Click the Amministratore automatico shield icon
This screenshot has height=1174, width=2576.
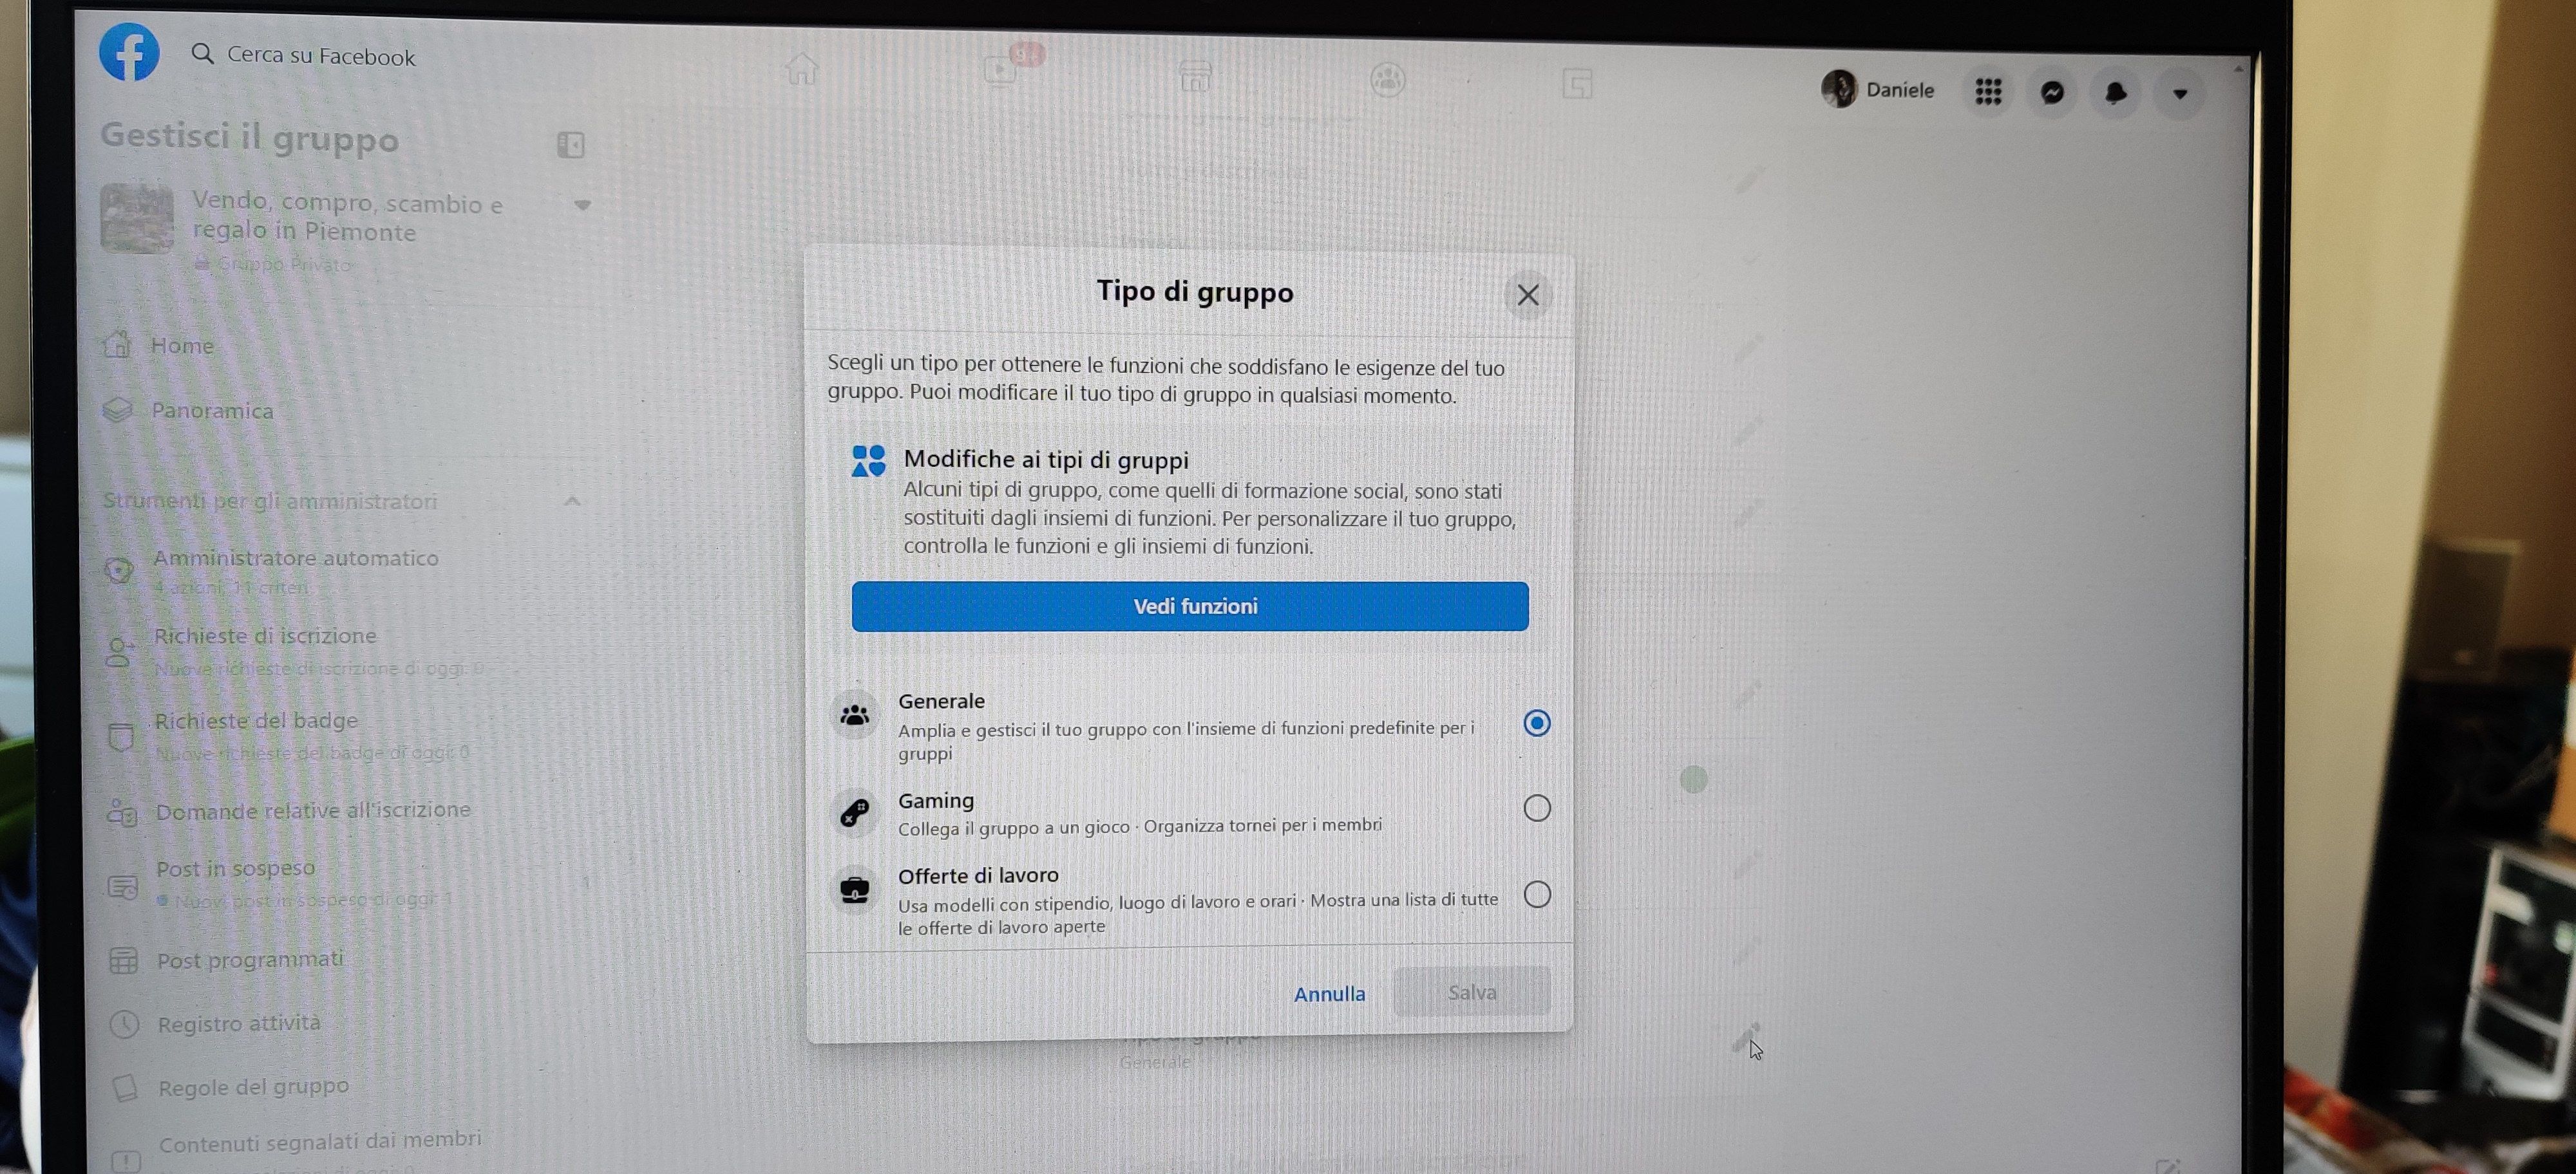coord(119,570)
